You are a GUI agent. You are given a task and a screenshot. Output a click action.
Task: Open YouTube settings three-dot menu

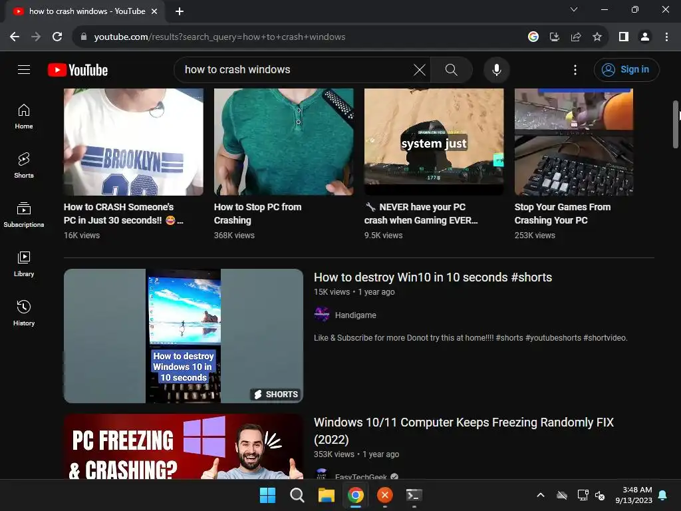click(575, 69)
